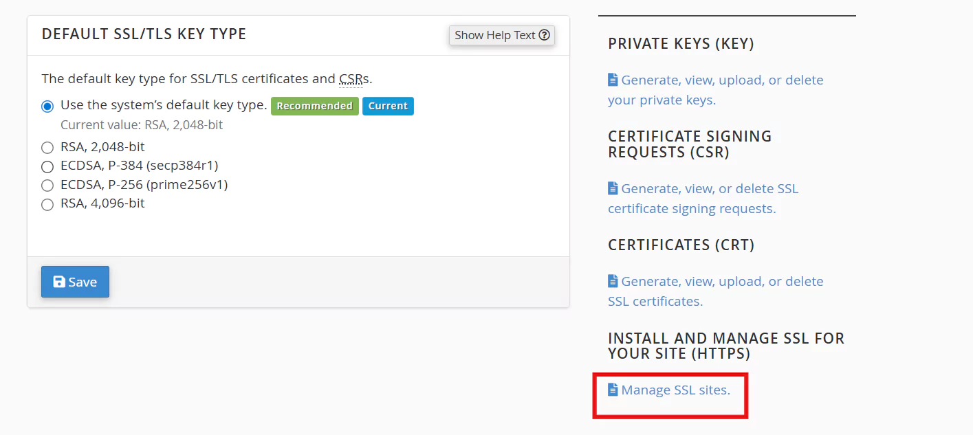Choose ECDSA, P-384 (secp384r1) key type
The width and height of the screenshot is (973, 435).
point(47,166)
